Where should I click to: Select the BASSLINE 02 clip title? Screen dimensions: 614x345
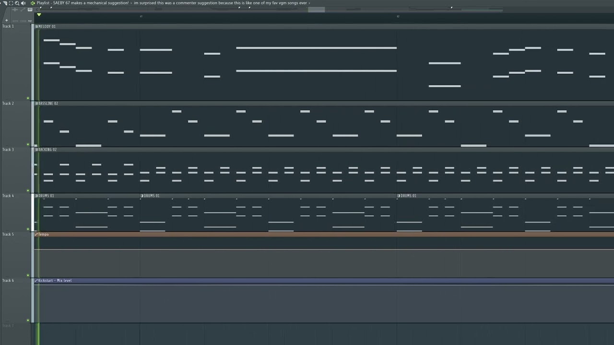(48, 103)
